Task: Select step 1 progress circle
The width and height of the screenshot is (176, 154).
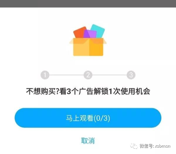Action: coord(45,75)
